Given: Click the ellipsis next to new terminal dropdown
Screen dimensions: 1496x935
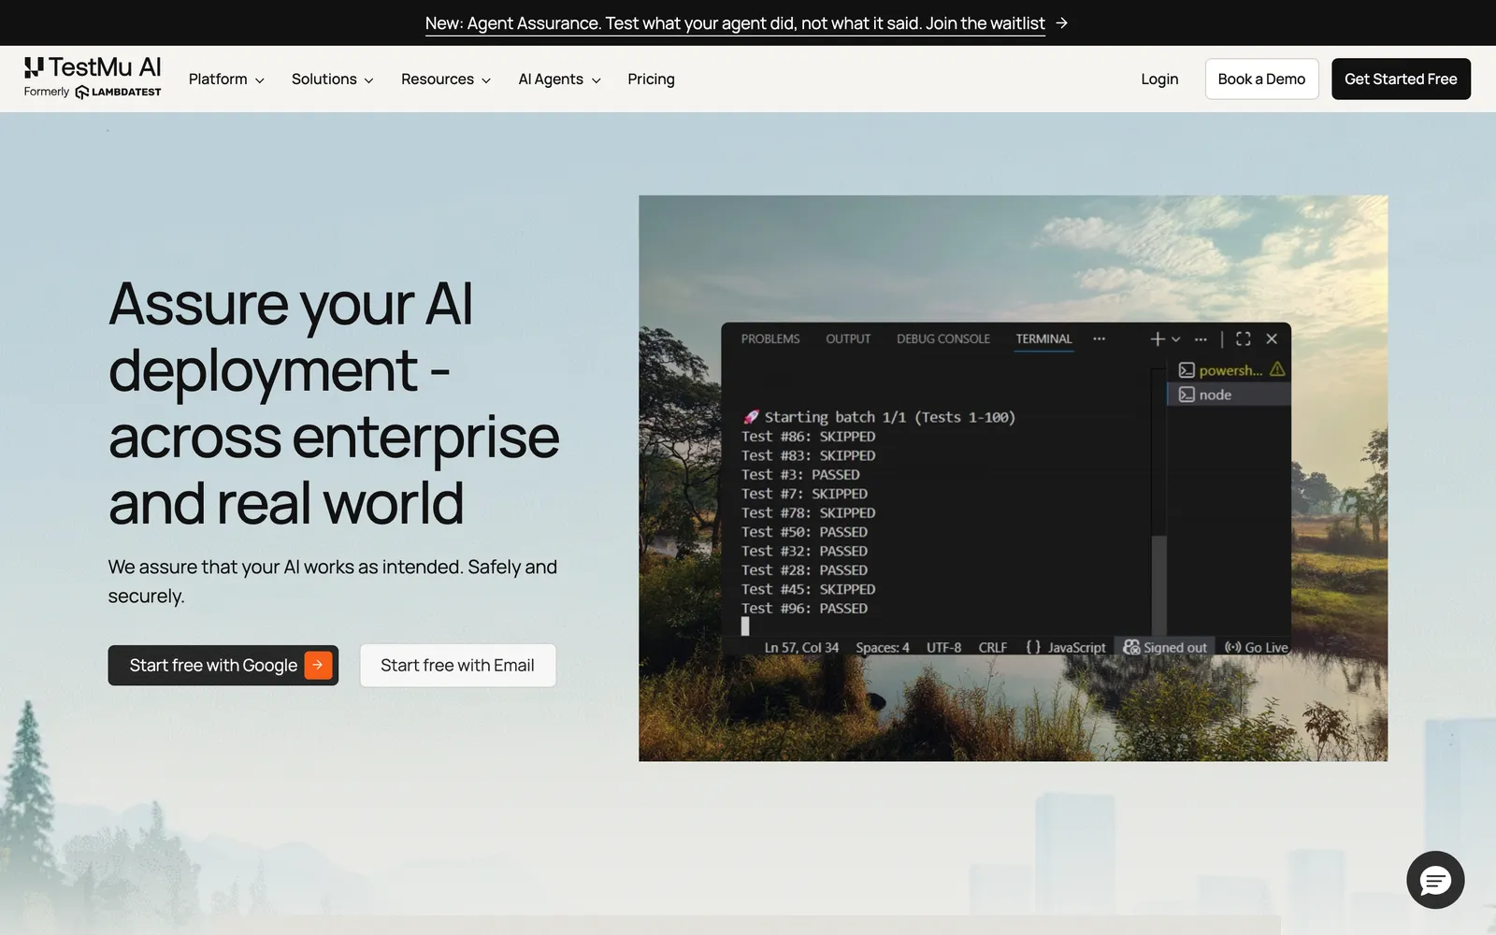Looking at the screenshot, I should [x=1201, y=338].
